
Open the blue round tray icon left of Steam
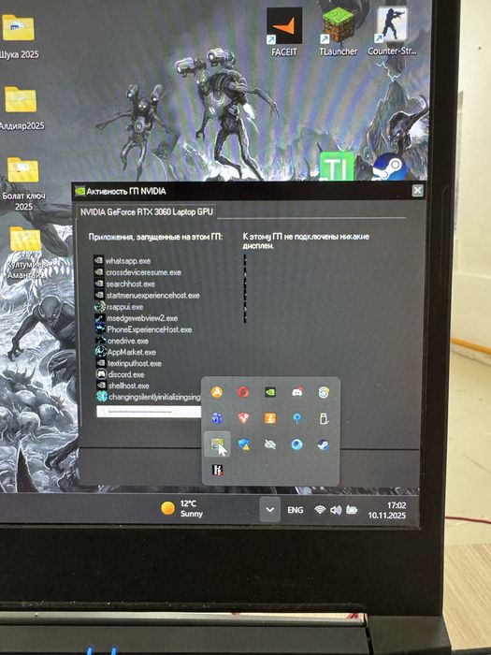(x=296, y=444)
